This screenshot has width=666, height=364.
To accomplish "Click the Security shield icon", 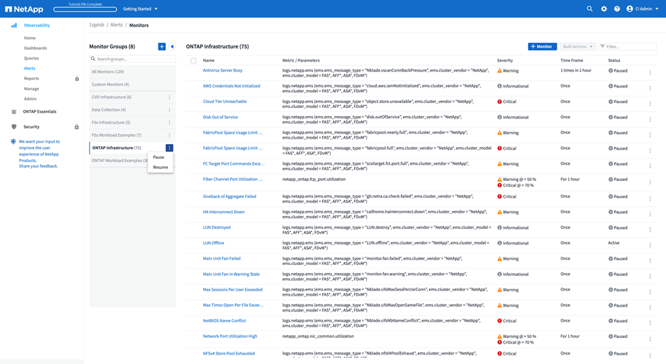I will (14, 126).
